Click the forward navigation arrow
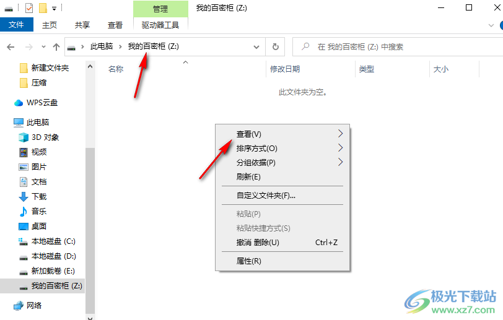 29,47
